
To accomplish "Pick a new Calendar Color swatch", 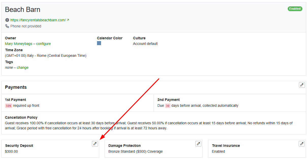I will [99, 43].
